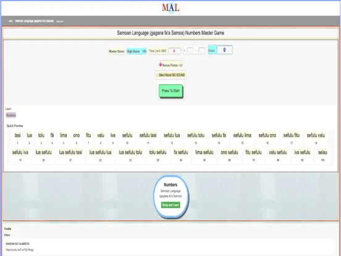Select the 'lua' preview card
This screenshot has width=341, height=256.
click(30, 139)
